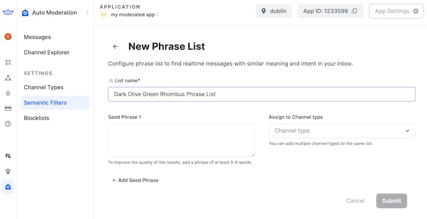Viewport: 427px width, 219px height.
Task: Click Add Seed Phrase
Action: (x=135, y=181)
